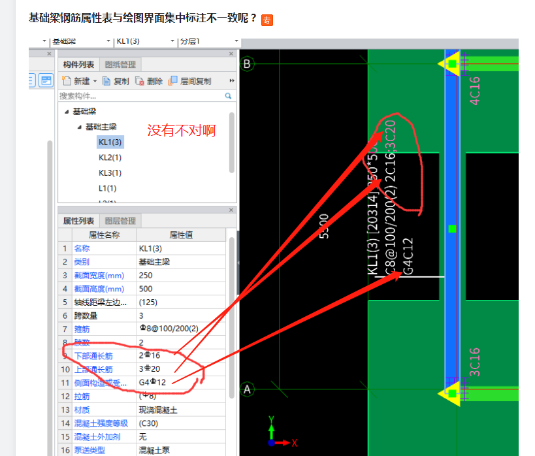
Task: Collapse the 基础梁 tree node
Action: pyautogui.click(x=67, y=112)
